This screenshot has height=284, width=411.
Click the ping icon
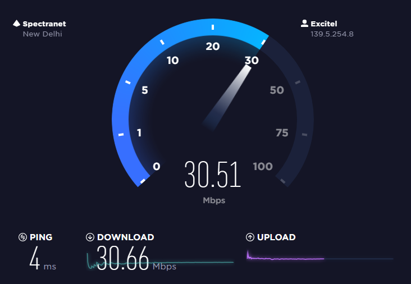coord(22,237)
